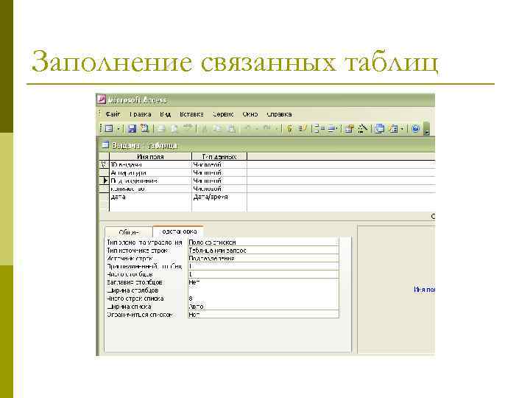Image resolution: width=530 pixels, height=398 pixels.
Task: Click the Spelling check toolbar icon
Action: coord(187,128)
